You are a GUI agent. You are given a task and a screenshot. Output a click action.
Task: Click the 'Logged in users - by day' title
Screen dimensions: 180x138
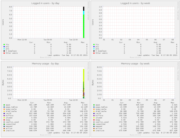(45, 3)
